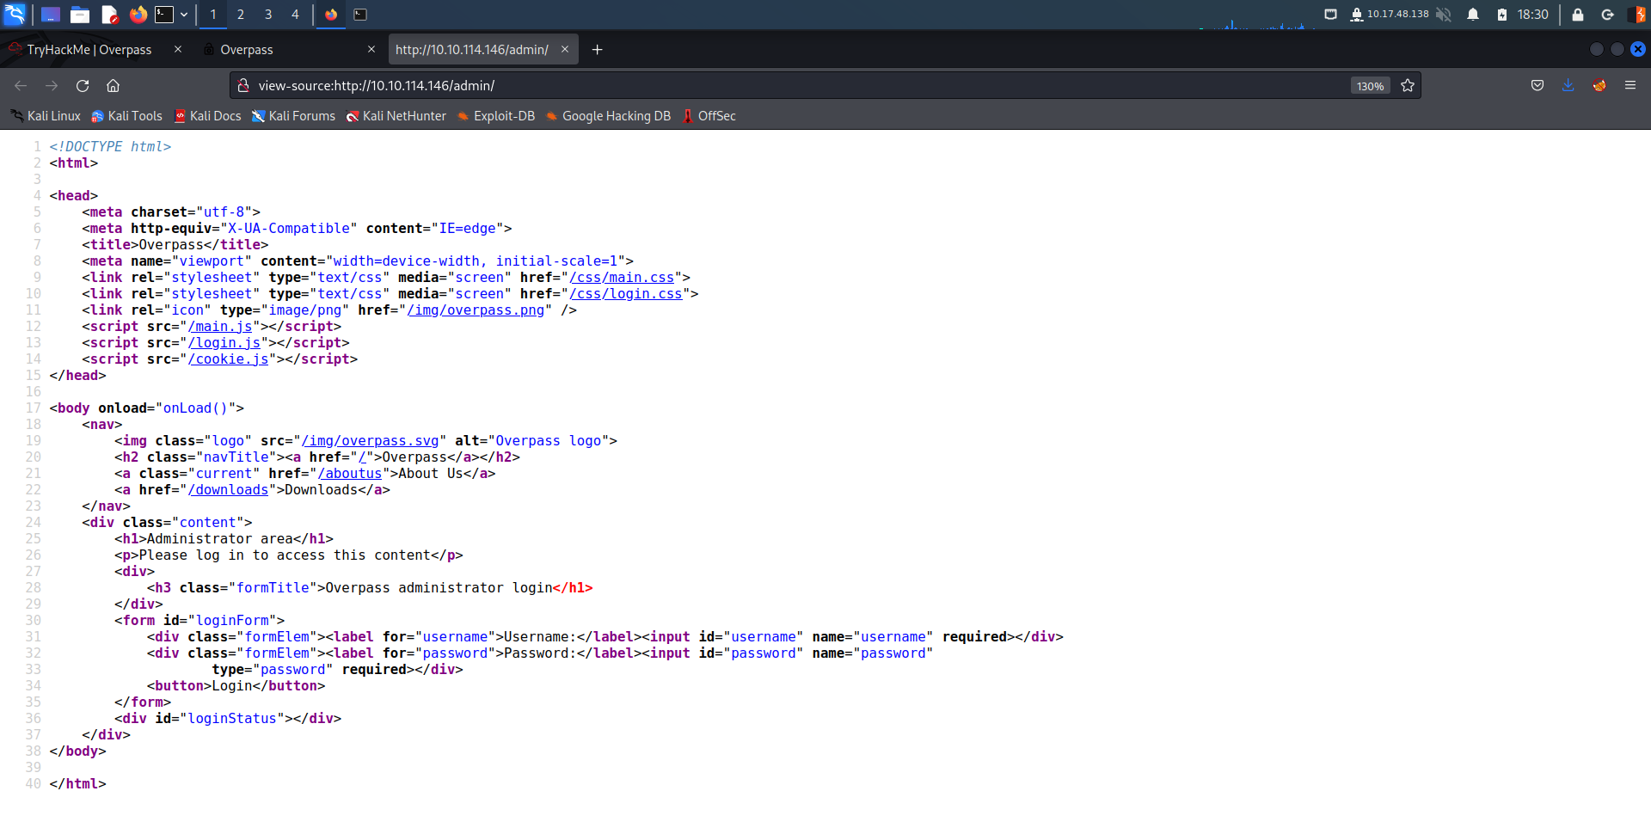The height and width of the screenshot is (828, 1651).
Task: Click the lock screen icon
Action: click(1578, 15)
